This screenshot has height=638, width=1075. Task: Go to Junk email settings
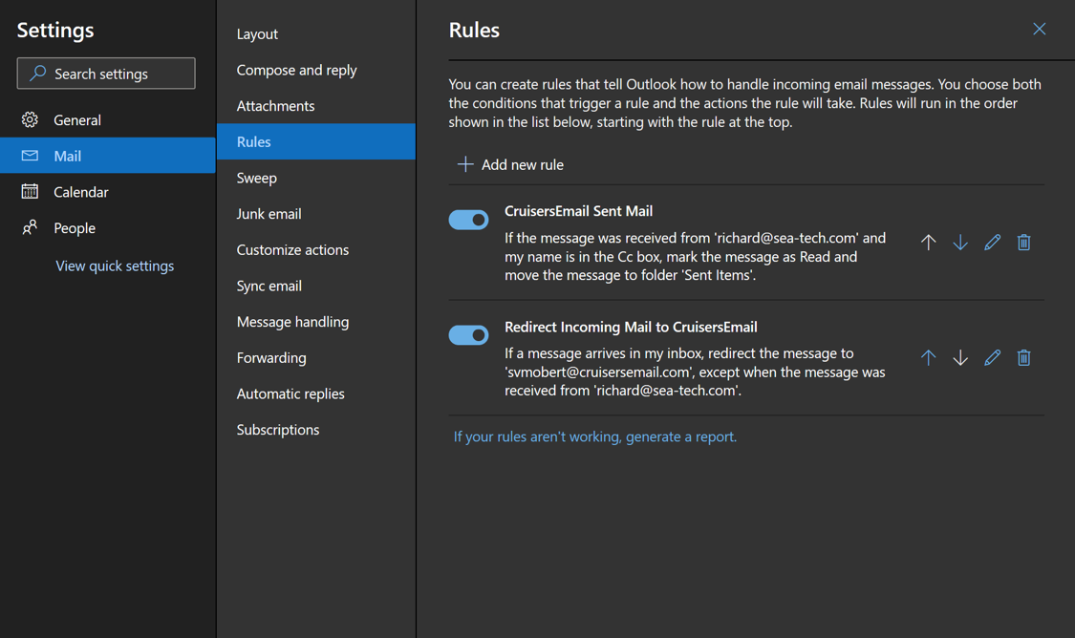click(x=269, y=214)
